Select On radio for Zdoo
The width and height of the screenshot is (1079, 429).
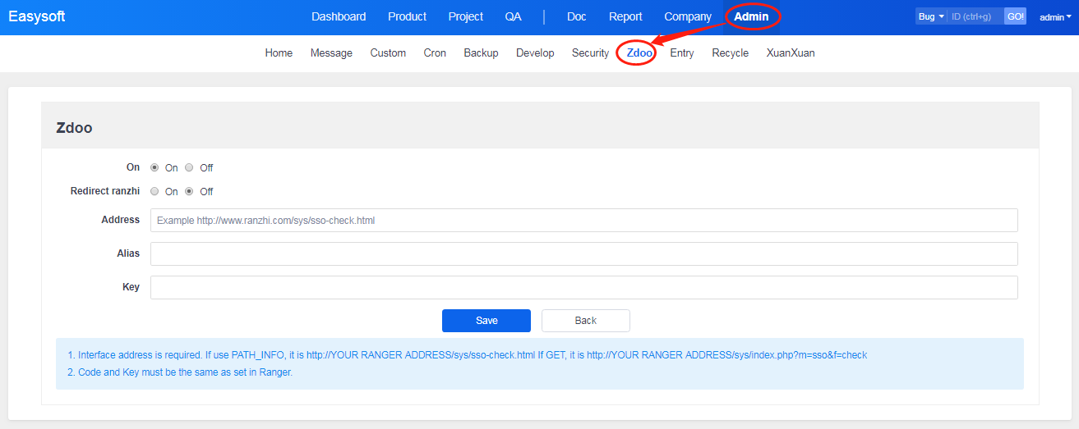click(x=154, y=167)
